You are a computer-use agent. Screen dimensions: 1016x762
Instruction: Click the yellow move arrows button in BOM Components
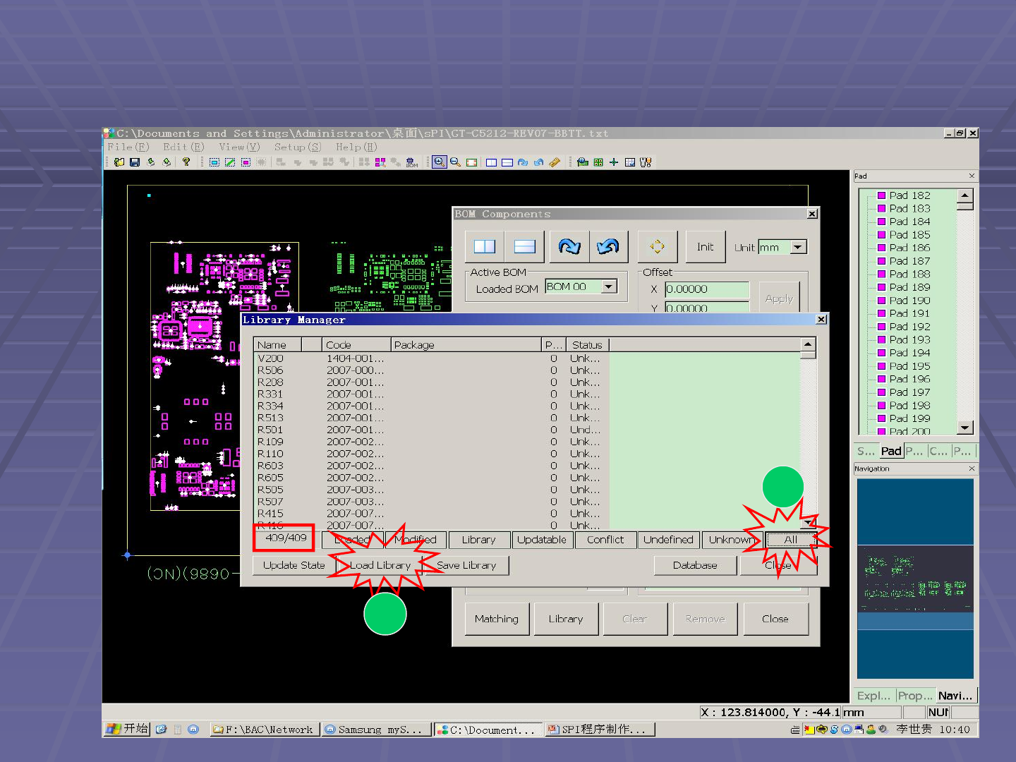click(657, 246)
